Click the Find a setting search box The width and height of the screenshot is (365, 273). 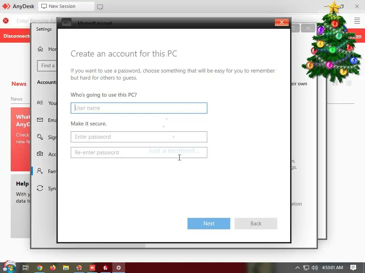(47, 66)
